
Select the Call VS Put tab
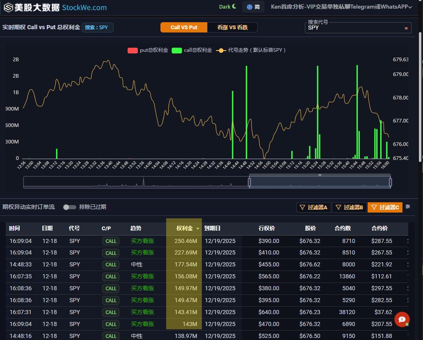(184, 28)
